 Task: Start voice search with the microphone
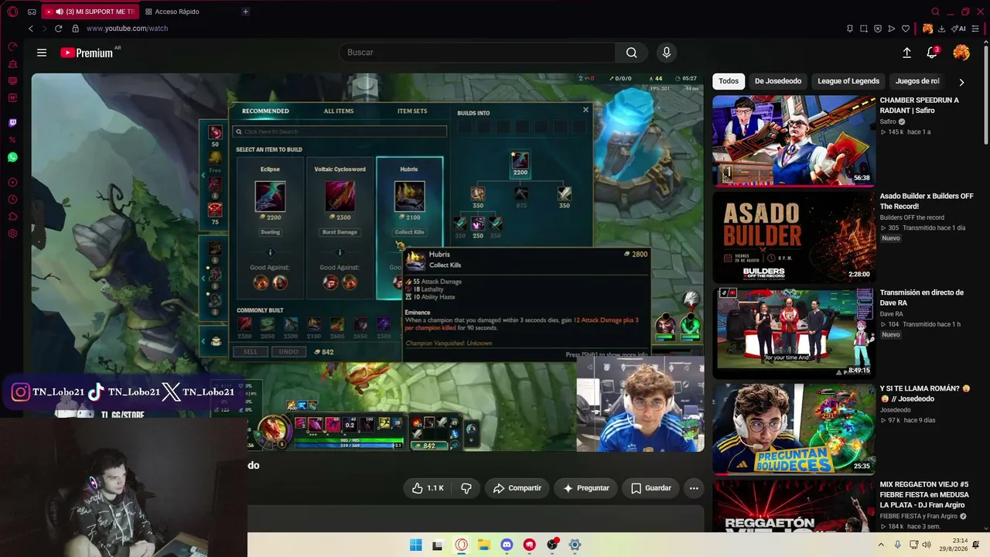tap(667, 53)
